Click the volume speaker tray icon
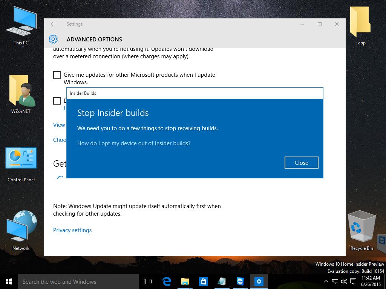This screenshot has width=386, height=289. (x=344, y=281)
